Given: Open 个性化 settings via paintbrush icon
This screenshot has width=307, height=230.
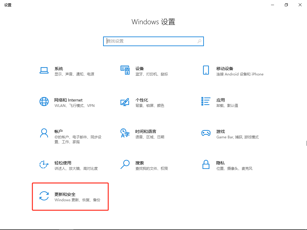Looking at the screenshot, I should (x=125, y=102).
